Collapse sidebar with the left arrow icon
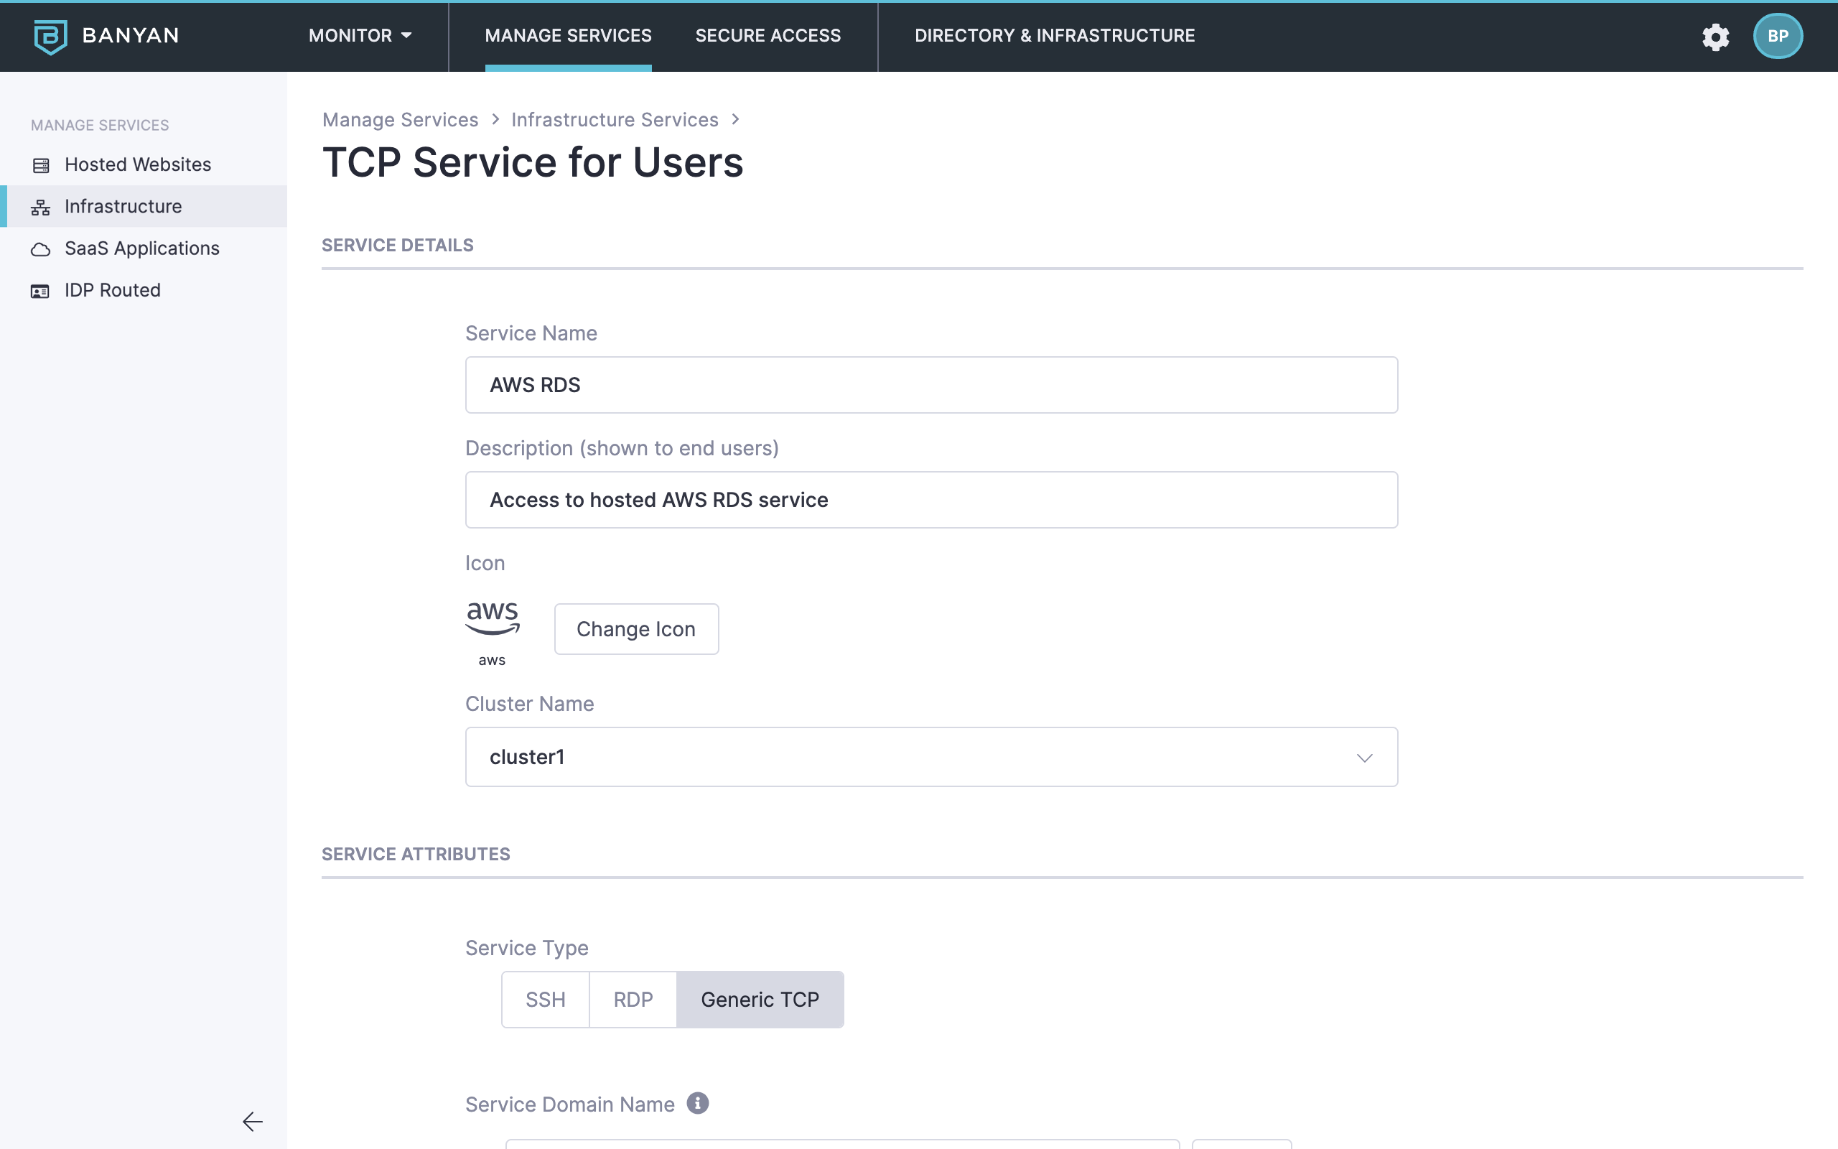 [x=252, y=1121]
